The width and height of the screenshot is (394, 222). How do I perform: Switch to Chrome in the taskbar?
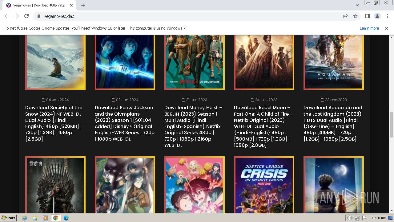point(56,218)
